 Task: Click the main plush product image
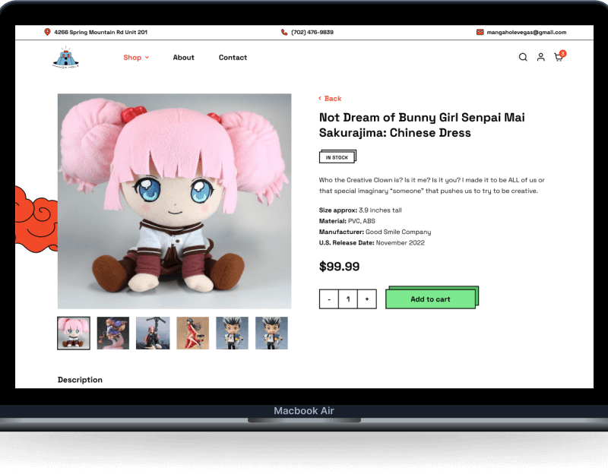[175, 201]
